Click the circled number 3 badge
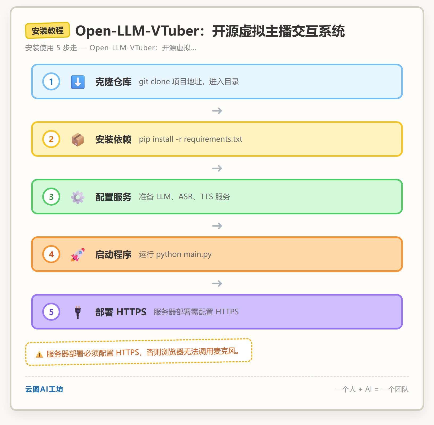The width and height of the screenshot is (434, 425). click(51, 197)
